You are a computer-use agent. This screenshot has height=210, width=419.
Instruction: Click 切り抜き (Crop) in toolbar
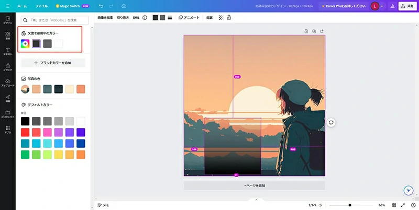click(x=123, y=18)
